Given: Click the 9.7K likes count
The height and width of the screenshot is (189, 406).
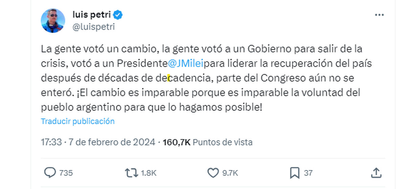Looking at the screenshot, I should tap(230, 173).
